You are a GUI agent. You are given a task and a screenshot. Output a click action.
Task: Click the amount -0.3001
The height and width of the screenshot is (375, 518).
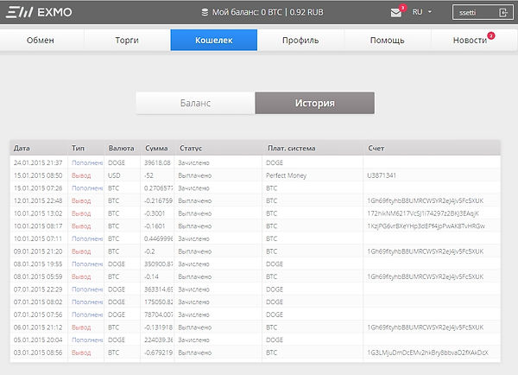pyautogui.click(x=155, y=213)
